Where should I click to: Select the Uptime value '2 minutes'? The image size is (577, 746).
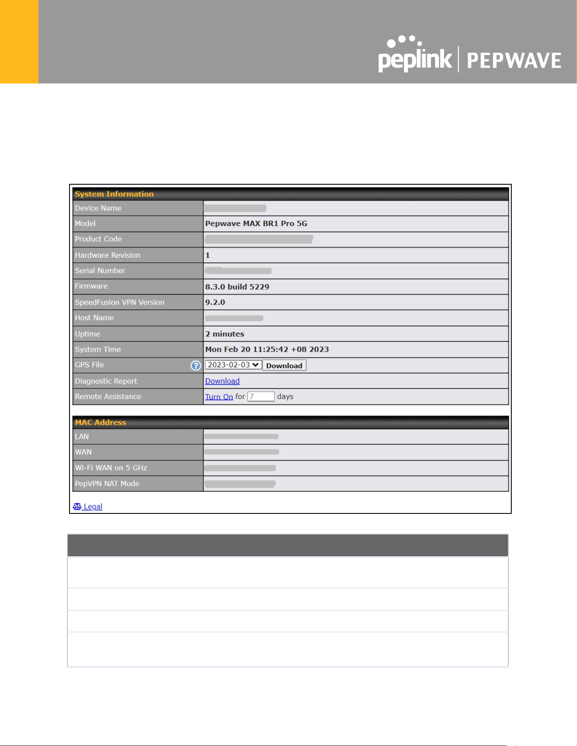pyautogui.click(x=225, y=334)
